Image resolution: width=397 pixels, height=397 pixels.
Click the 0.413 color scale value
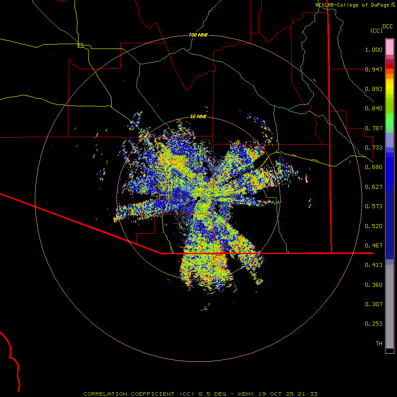tap(374, 265)
